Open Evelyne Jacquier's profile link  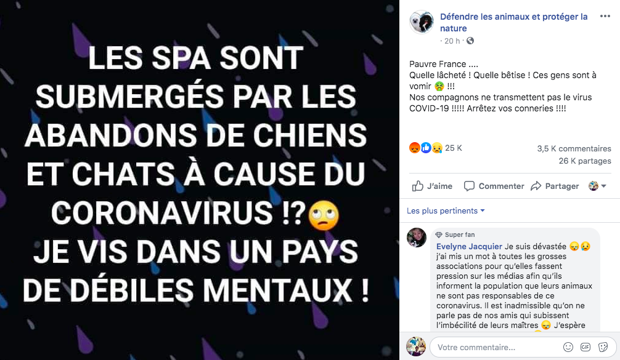coord(469,246)
